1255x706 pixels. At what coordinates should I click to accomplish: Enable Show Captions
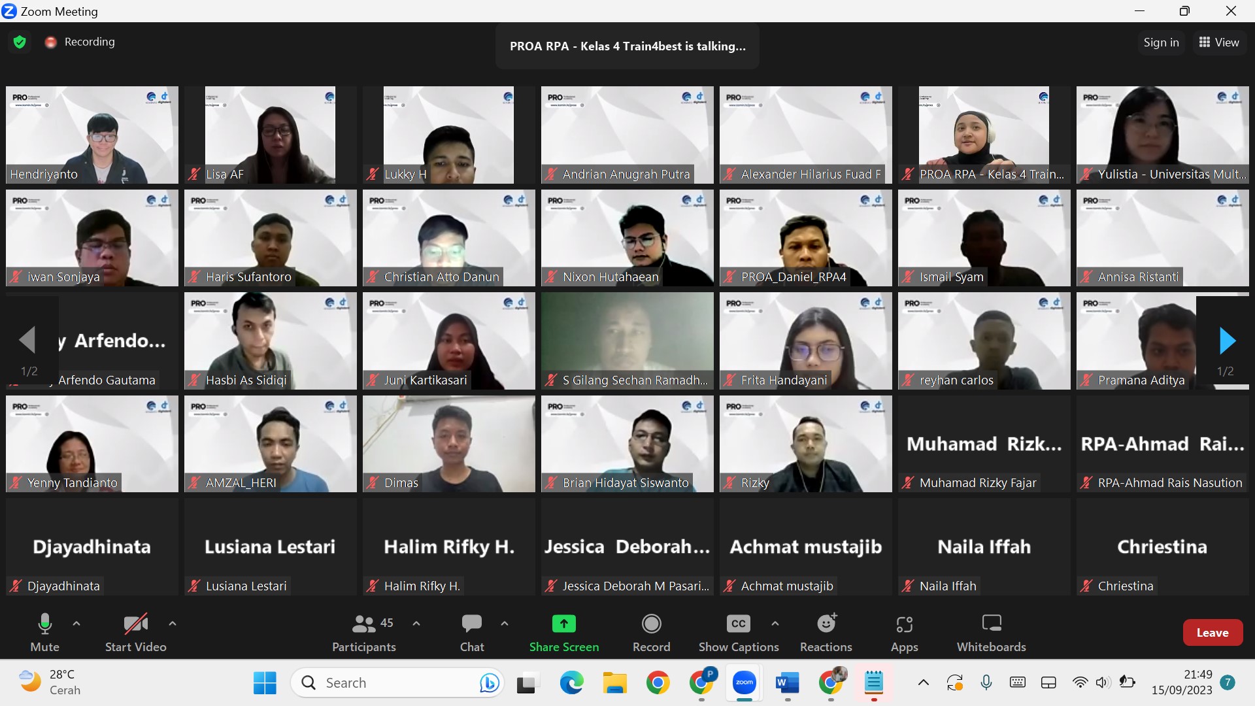[x=737, y=631]
